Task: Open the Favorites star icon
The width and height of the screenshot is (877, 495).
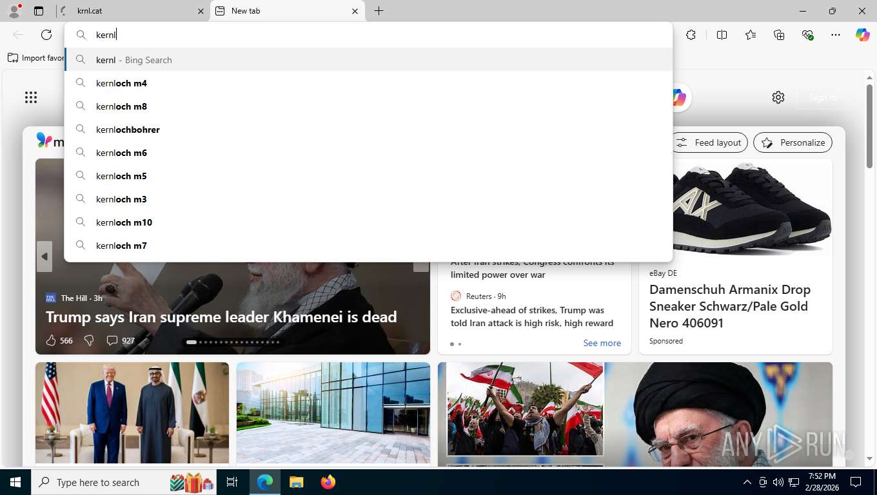Action: 751,35
